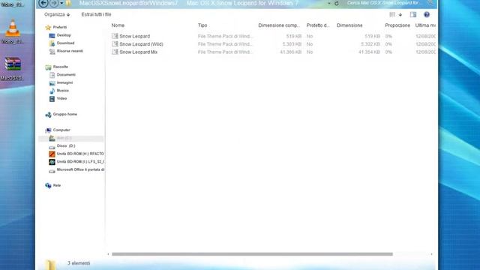Click the search magnifier icon
The width and height of the screenshot is (480, 270).
tap(430, 3)
